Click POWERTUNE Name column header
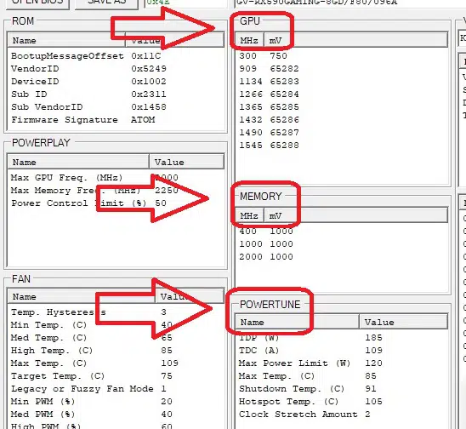This screenshot has width=466, height=429. 297,323
